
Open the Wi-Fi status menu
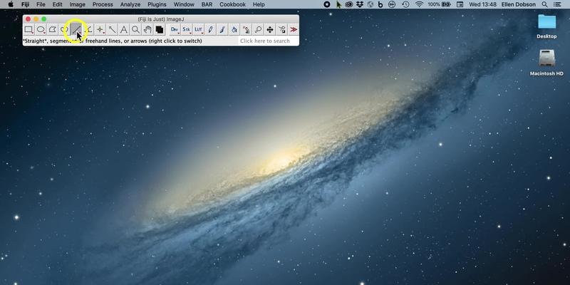pyautogui.click(x=419, y=4)
